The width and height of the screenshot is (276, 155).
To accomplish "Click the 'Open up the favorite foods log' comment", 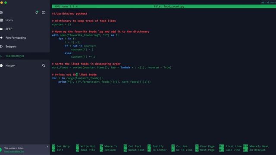I will click(x=102, y=31).
